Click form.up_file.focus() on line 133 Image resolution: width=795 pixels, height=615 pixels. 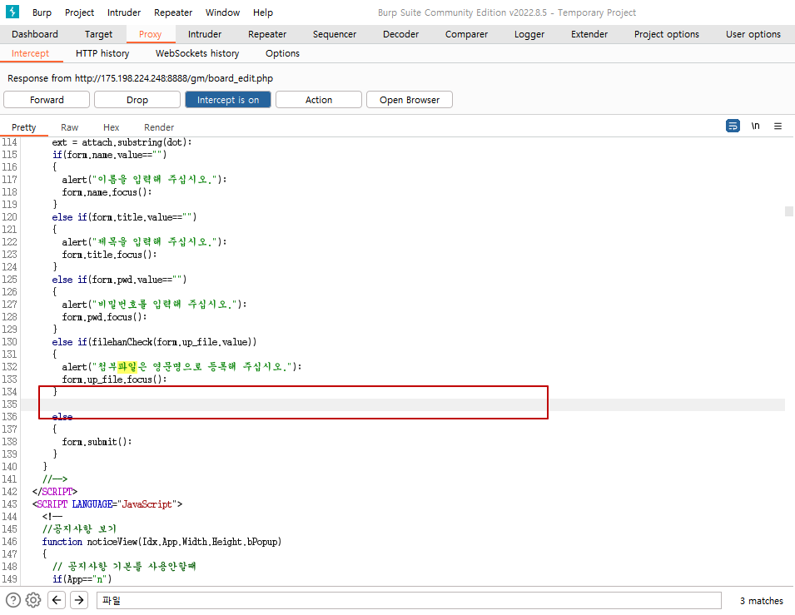coord(115,379)
